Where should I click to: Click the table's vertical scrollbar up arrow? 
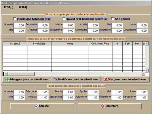click(x=147, y=44)
